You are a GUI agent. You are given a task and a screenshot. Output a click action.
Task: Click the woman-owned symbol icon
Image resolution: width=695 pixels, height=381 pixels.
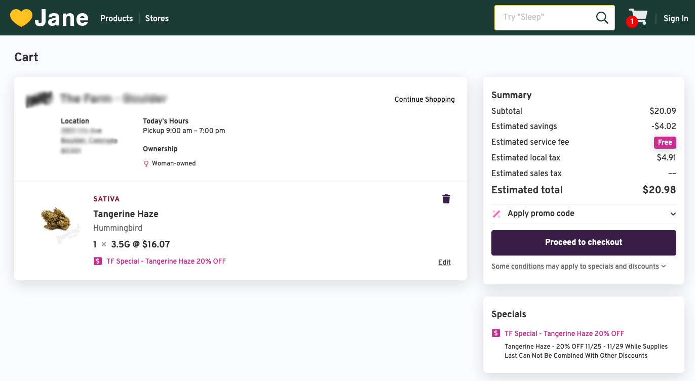coord(146,164)
